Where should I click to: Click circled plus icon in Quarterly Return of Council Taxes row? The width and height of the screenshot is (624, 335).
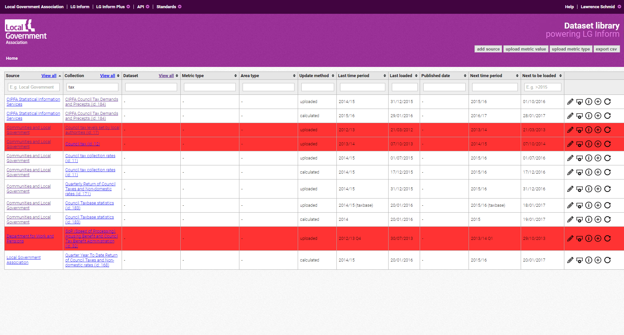(x=598, y=189)
